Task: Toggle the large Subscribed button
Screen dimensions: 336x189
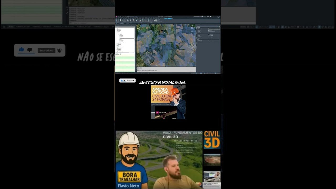Action: pos(46,50)
